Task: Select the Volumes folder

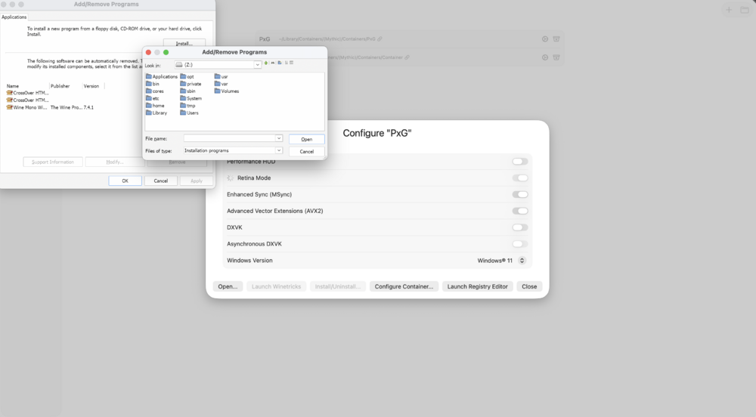Action: 227,91
